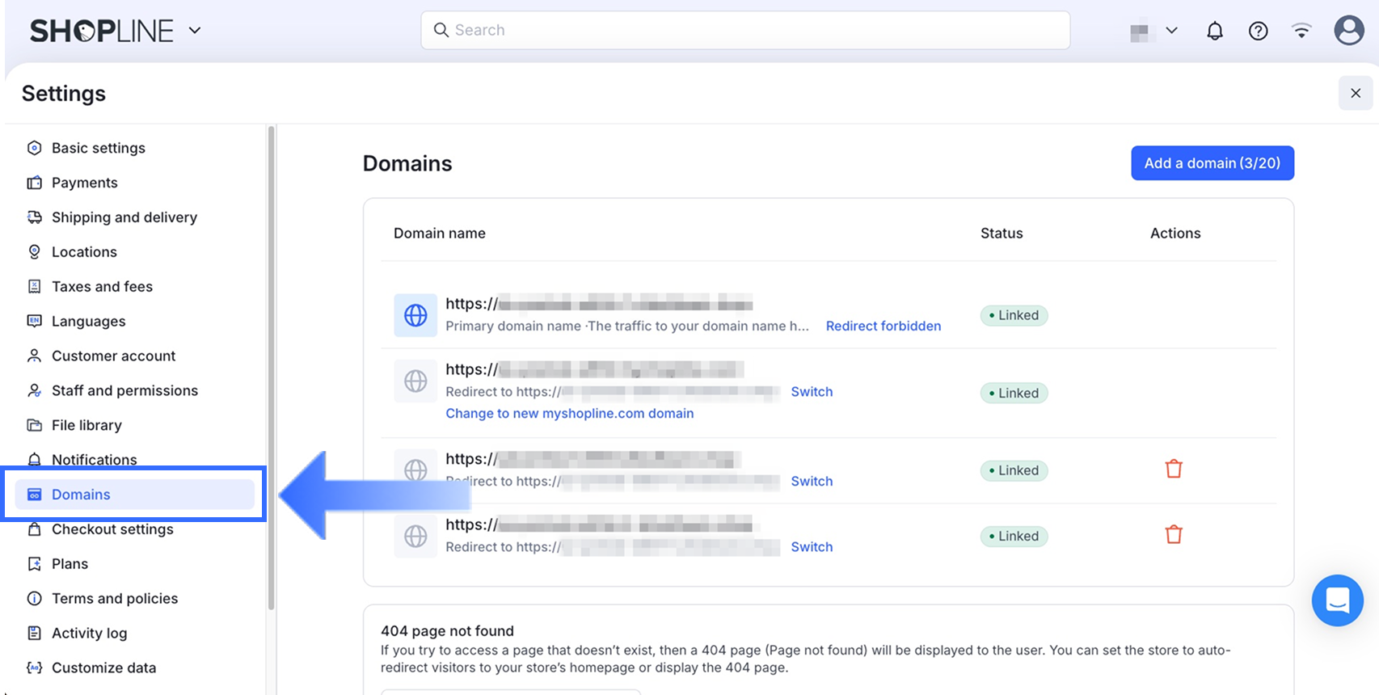Delete the third domain using trash icon
The height and width of the screenshot is (695, 1379).
[1174, 469]
